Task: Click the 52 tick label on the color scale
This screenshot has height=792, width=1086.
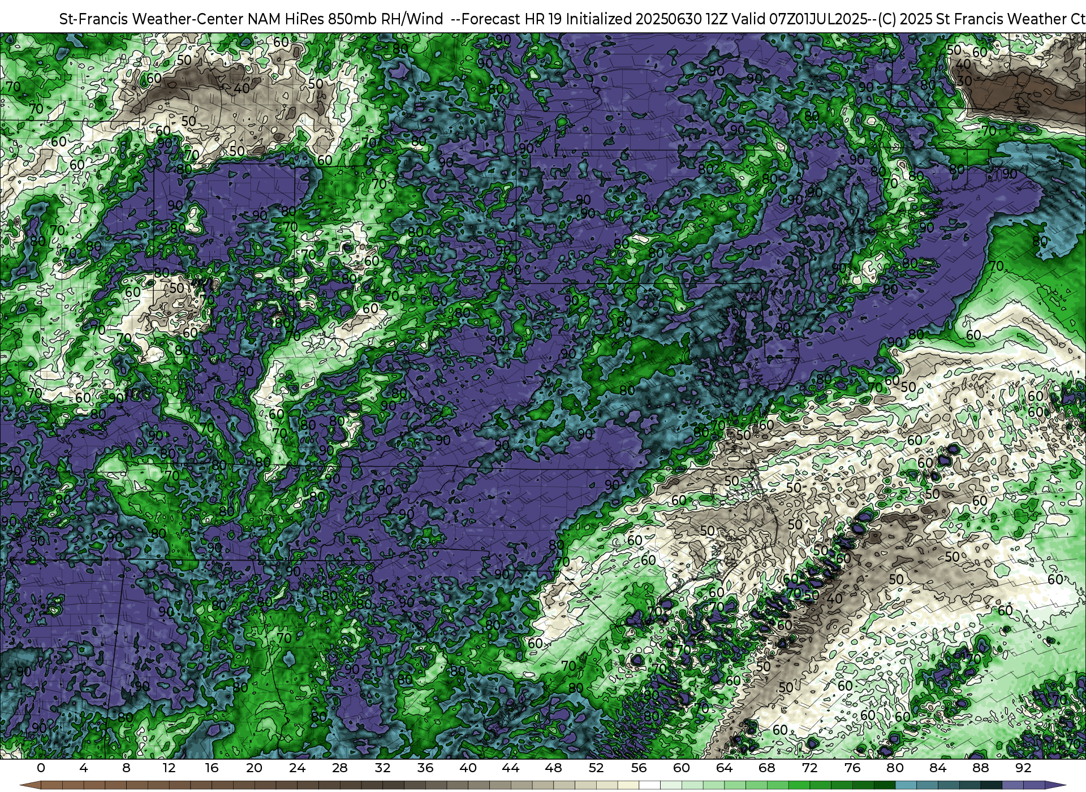Action: click(x=596, y=768)
